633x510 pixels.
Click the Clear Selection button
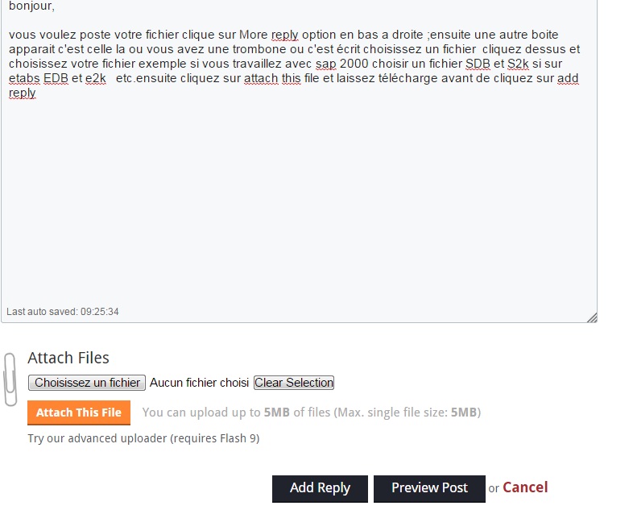point(294,383)
